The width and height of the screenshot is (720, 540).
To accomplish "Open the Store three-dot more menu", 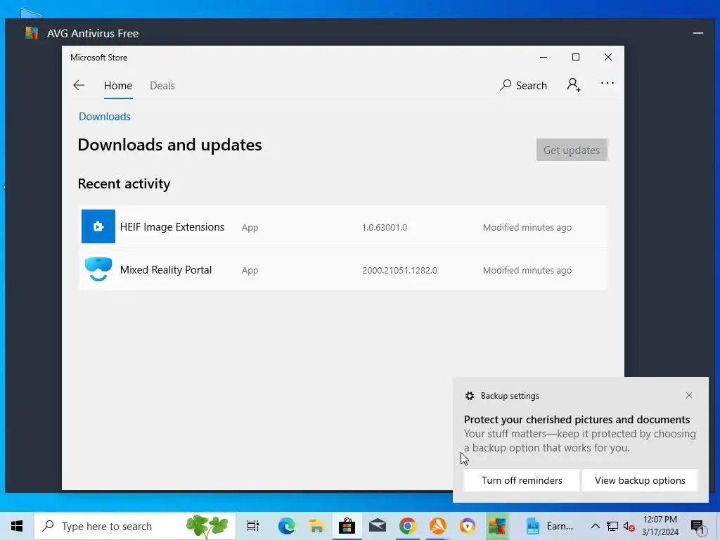I will [607, 83].
